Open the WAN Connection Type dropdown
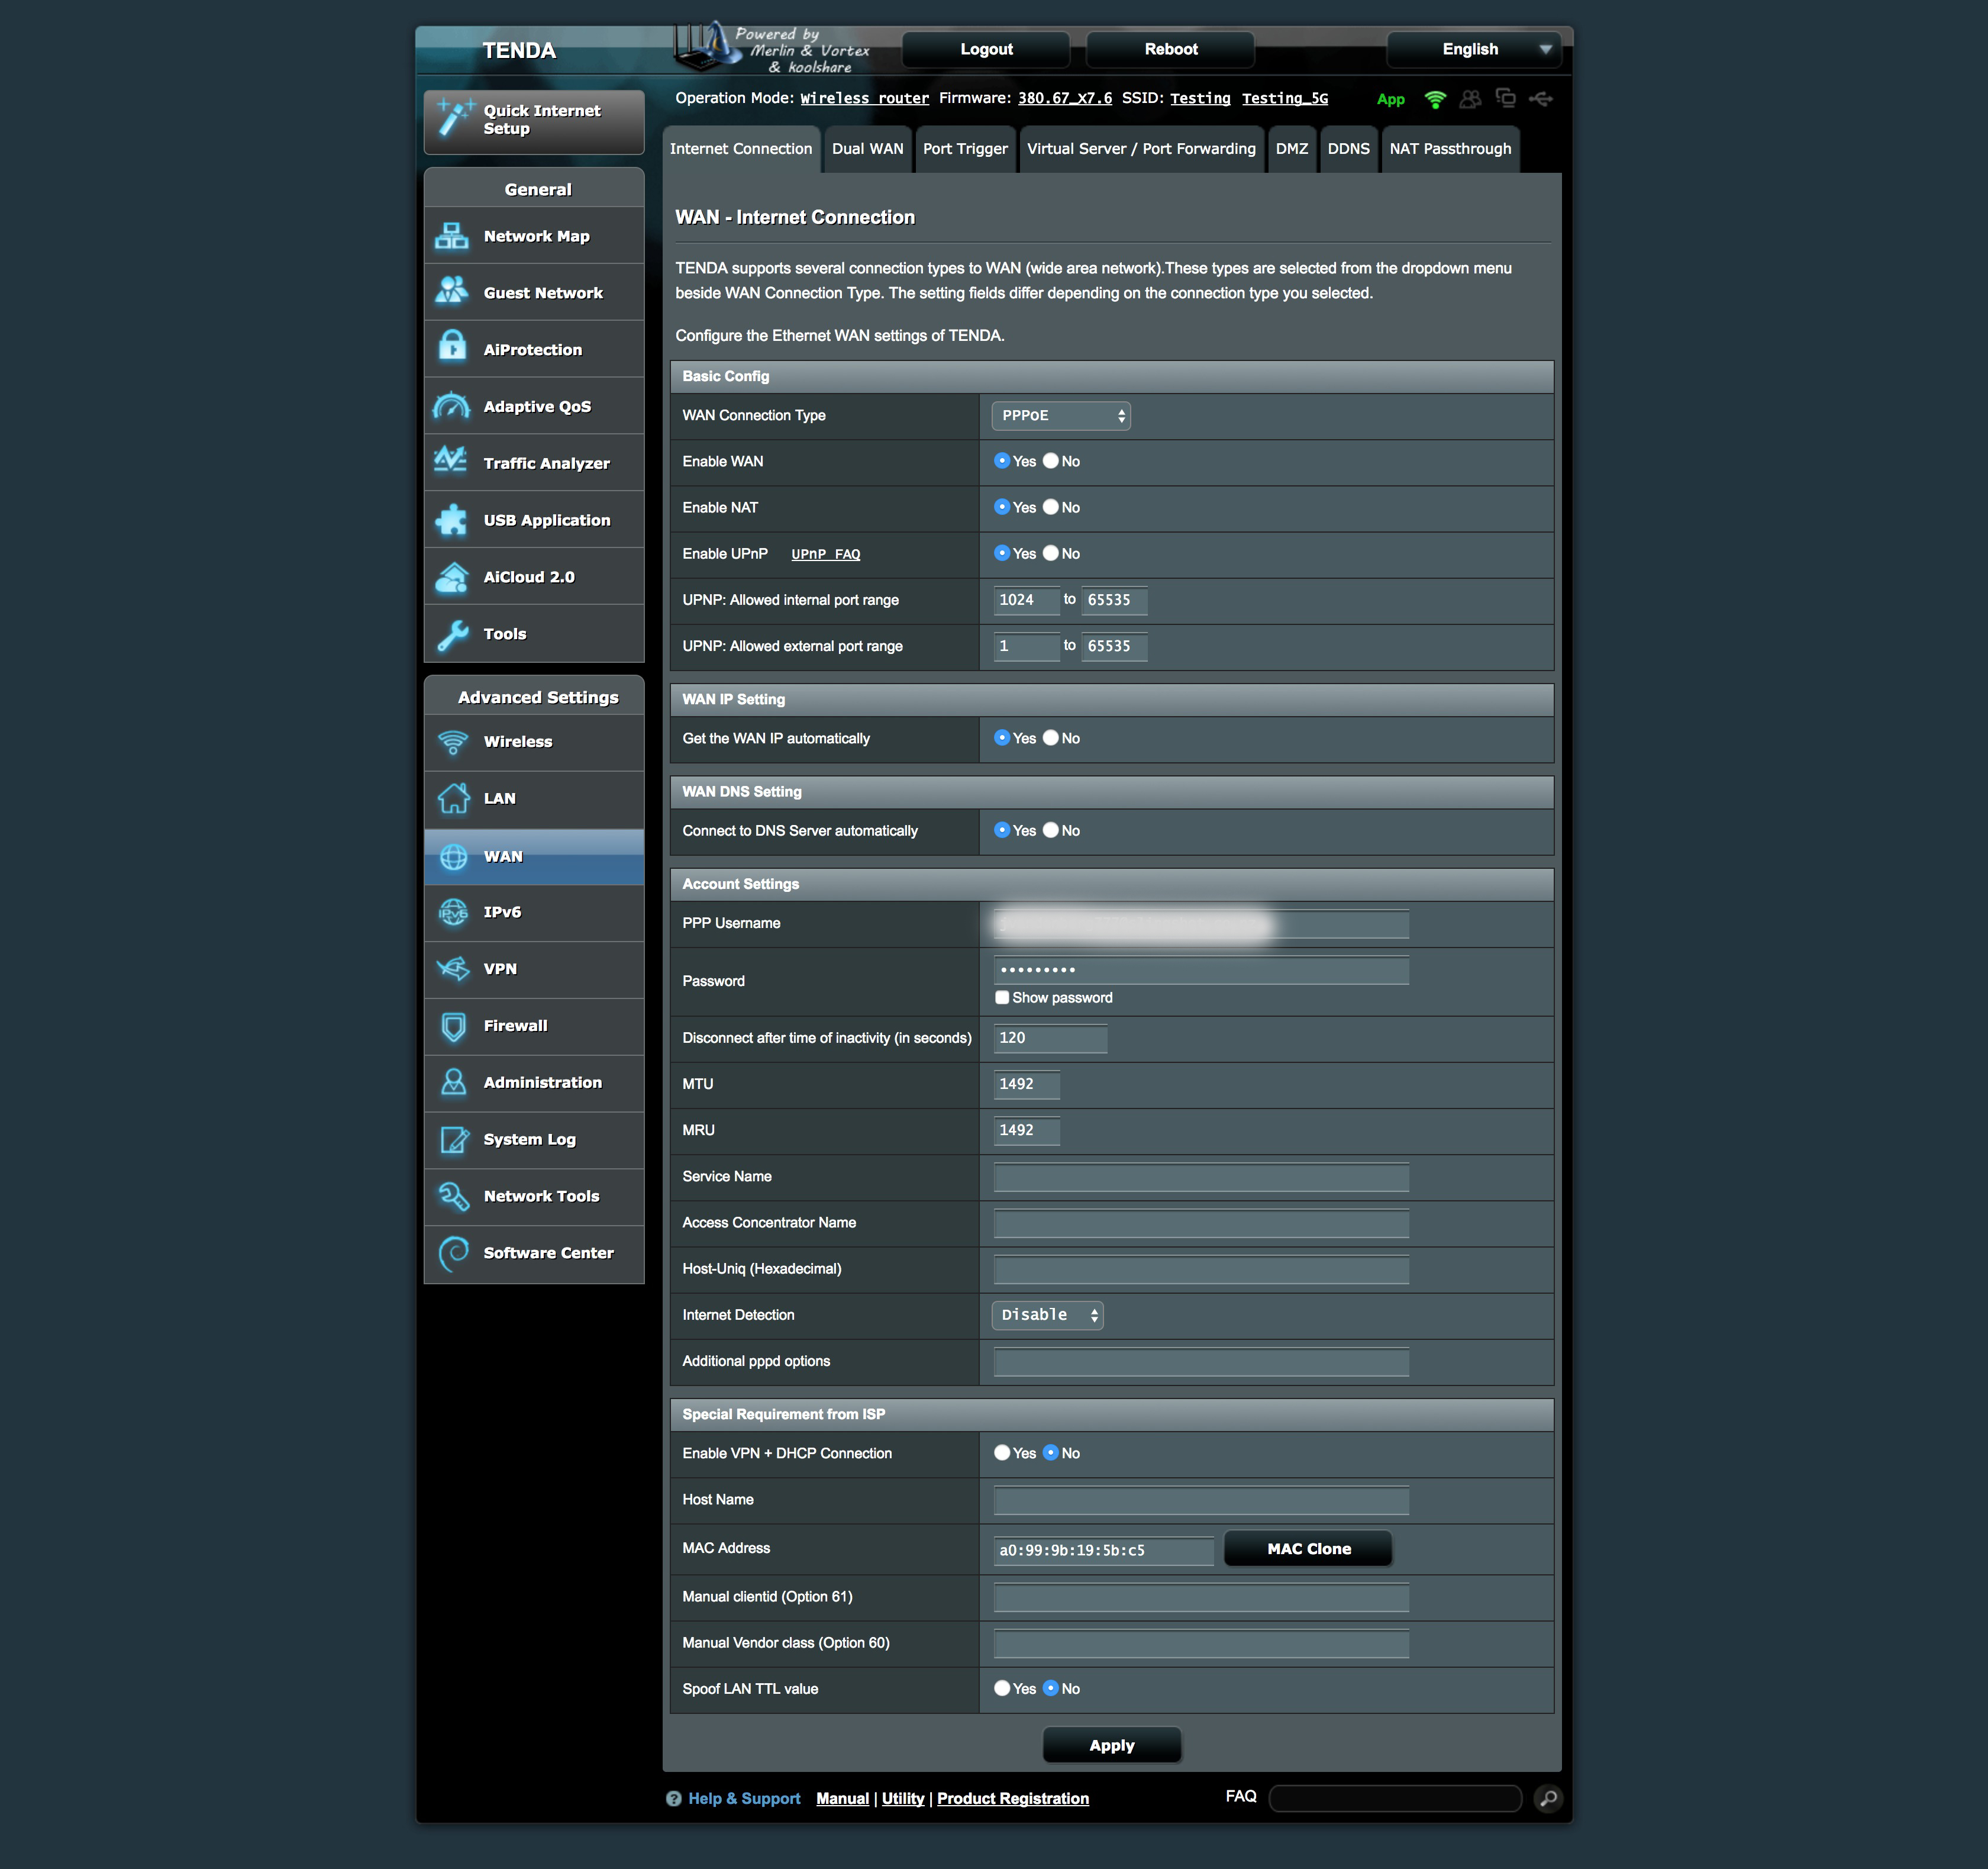 click(x=1060, y=415)
